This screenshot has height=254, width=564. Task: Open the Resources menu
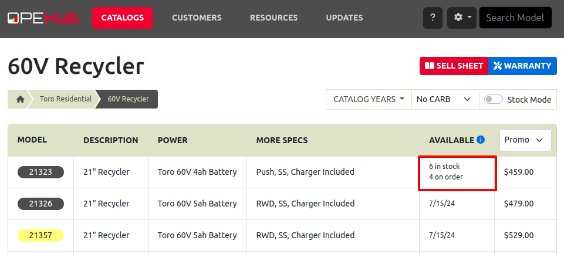(x=273, y=18)
